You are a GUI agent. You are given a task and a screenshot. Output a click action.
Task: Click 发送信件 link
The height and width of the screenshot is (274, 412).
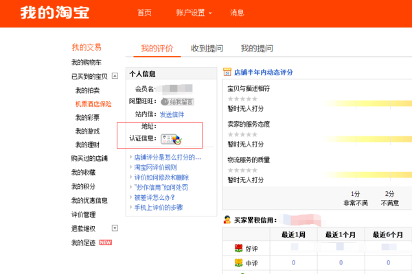pos(172,114)
